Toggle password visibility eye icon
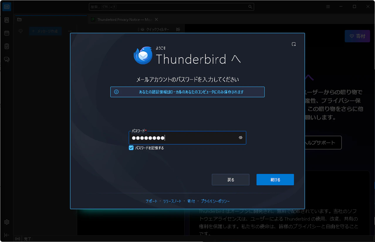Image resolution: width=375 pixels, height=242 pixels. (241, 137)
